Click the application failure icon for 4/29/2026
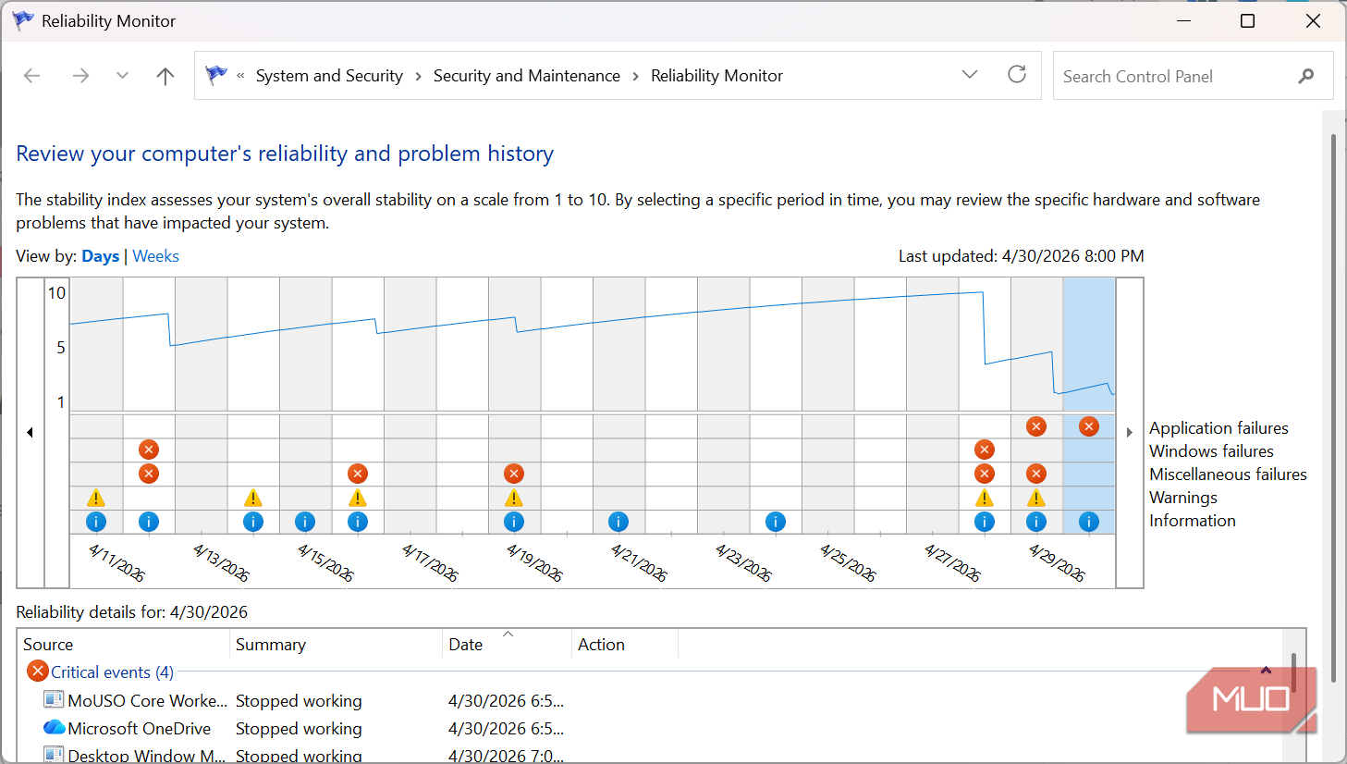This screenshot has width=1347, height=764. [x=1036, y=426]
